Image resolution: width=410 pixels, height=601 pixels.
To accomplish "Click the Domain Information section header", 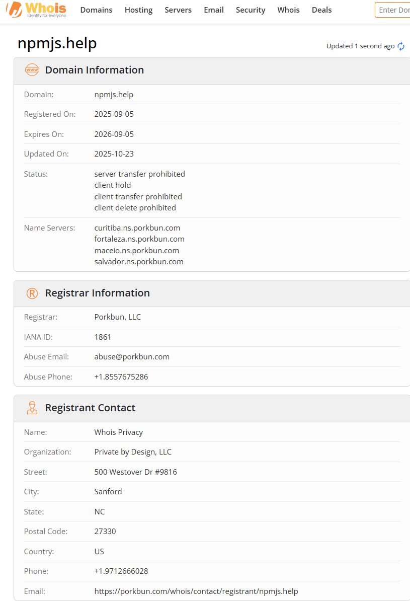I will point(95,70).
